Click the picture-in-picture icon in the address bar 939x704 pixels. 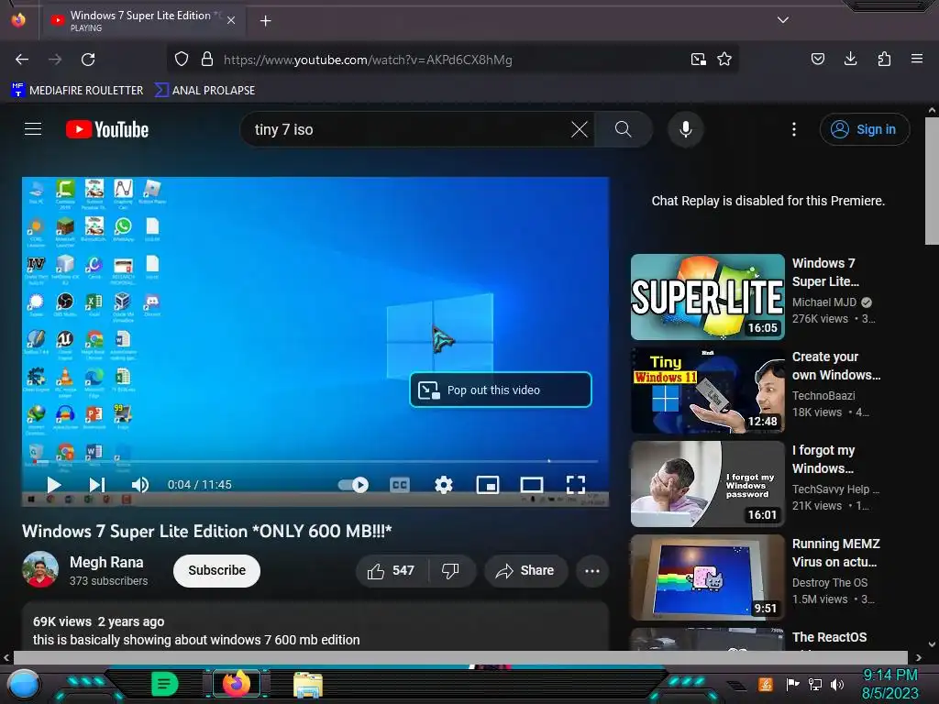[698, 60]
